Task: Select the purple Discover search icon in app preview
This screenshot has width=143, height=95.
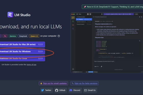Action: coord(73,29)
